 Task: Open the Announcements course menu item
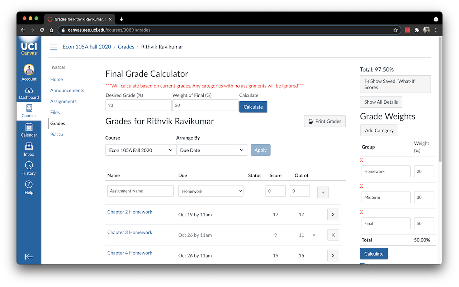[67, 90]
